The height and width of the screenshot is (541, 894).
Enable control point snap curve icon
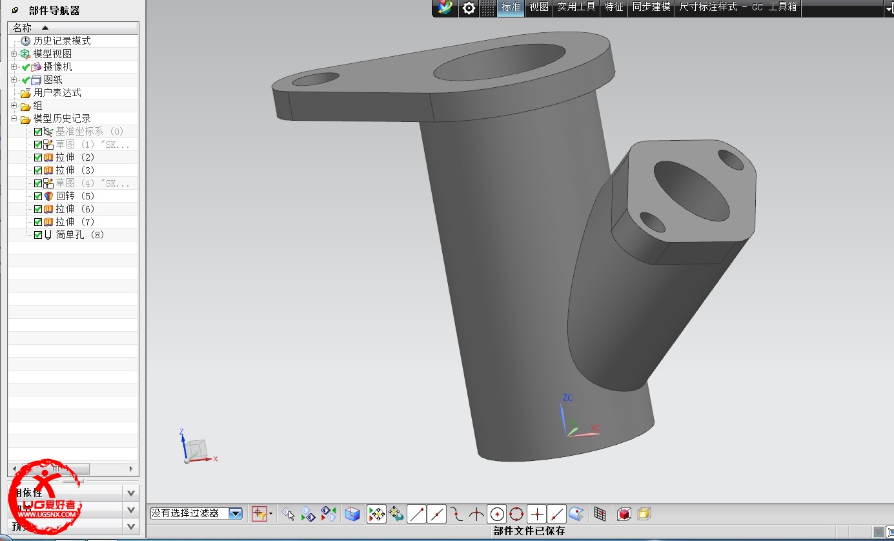tap(456, 514)
